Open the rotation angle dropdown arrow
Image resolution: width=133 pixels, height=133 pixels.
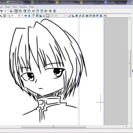(x=19, y=16)
